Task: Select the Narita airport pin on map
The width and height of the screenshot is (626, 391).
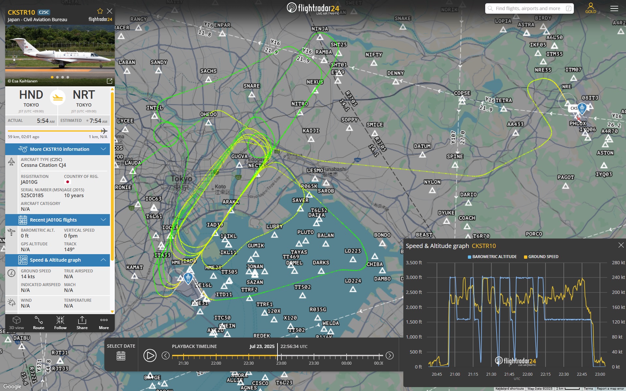Action: pos(582,108)
